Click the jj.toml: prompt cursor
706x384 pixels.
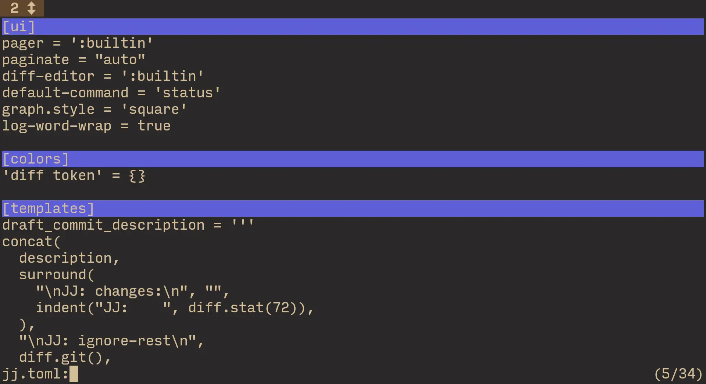tap(74, 374)
